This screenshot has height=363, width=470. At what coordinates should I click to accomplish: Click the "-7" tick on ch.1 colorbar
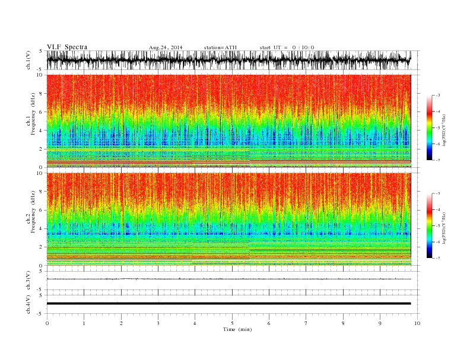point(438,160)
